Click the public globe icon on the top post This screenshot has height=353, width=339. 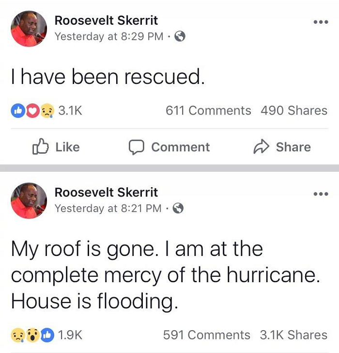click(179, 36)
